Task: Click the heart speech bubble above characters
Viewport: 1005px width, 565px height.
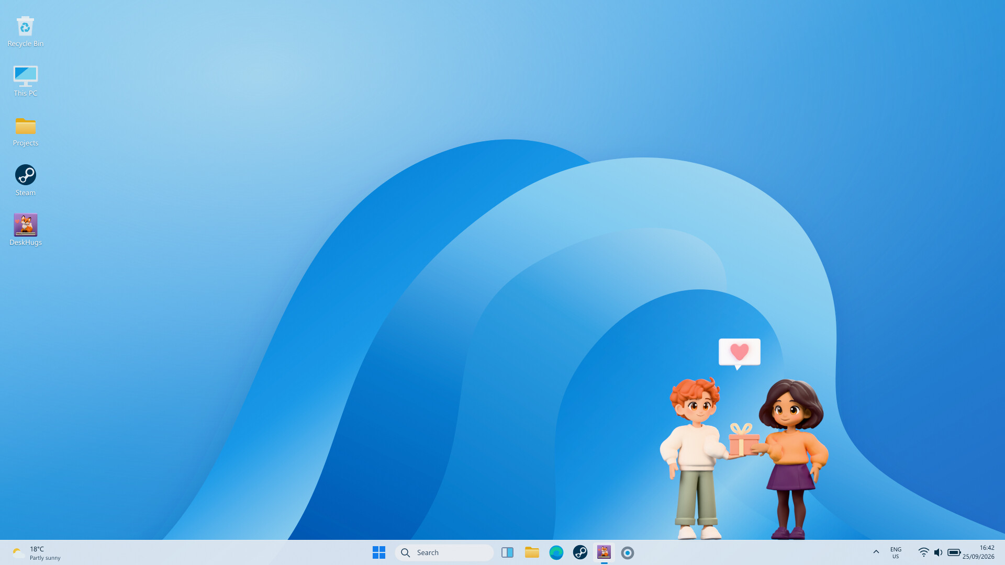Action: [739, 353]
